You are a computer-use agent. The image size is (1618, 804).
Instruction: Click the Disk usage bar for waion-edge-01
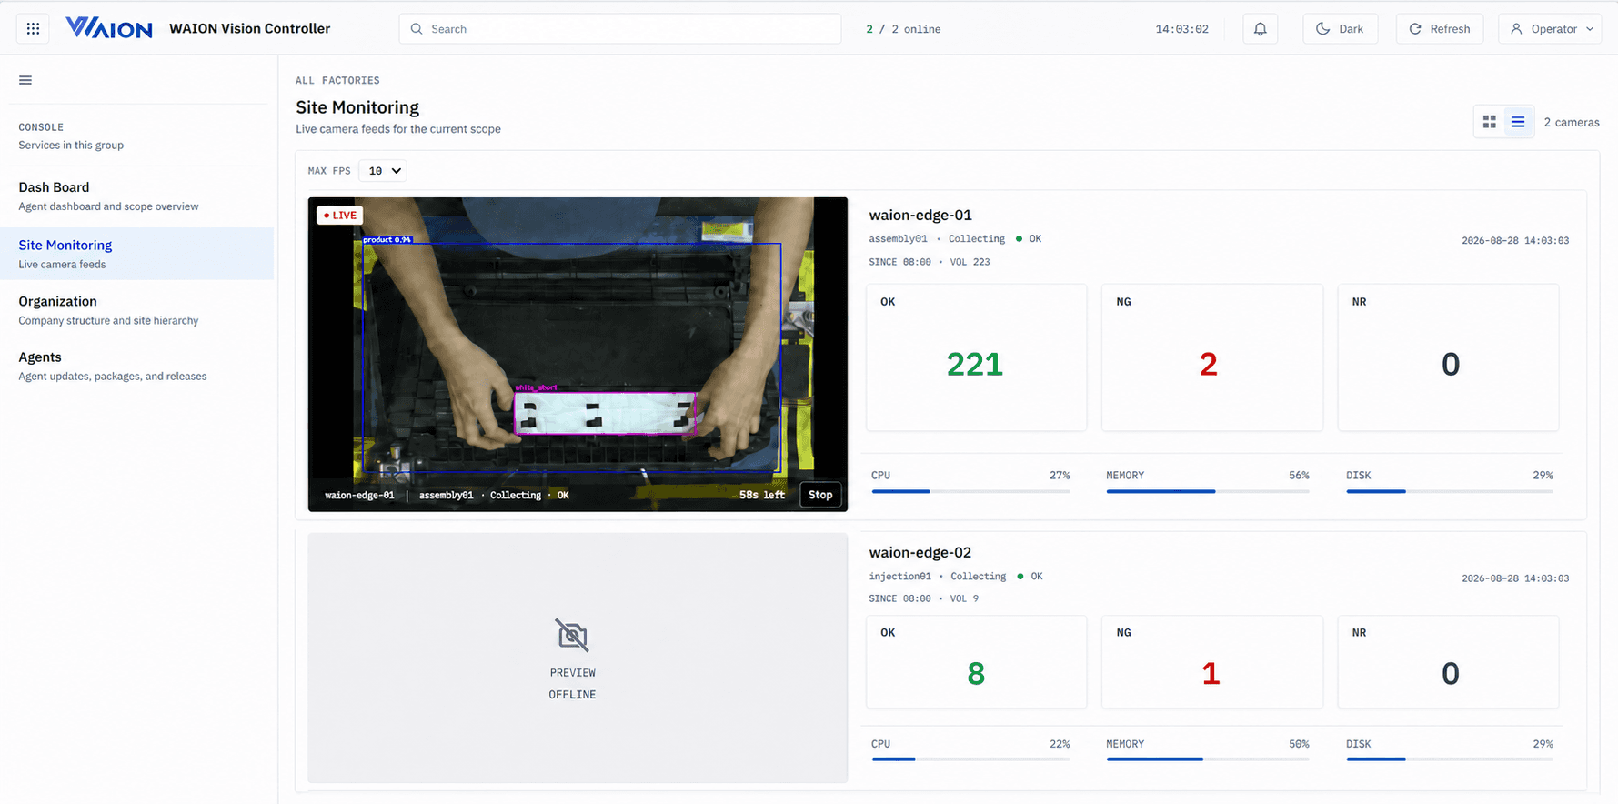[x=1450, y=491]
